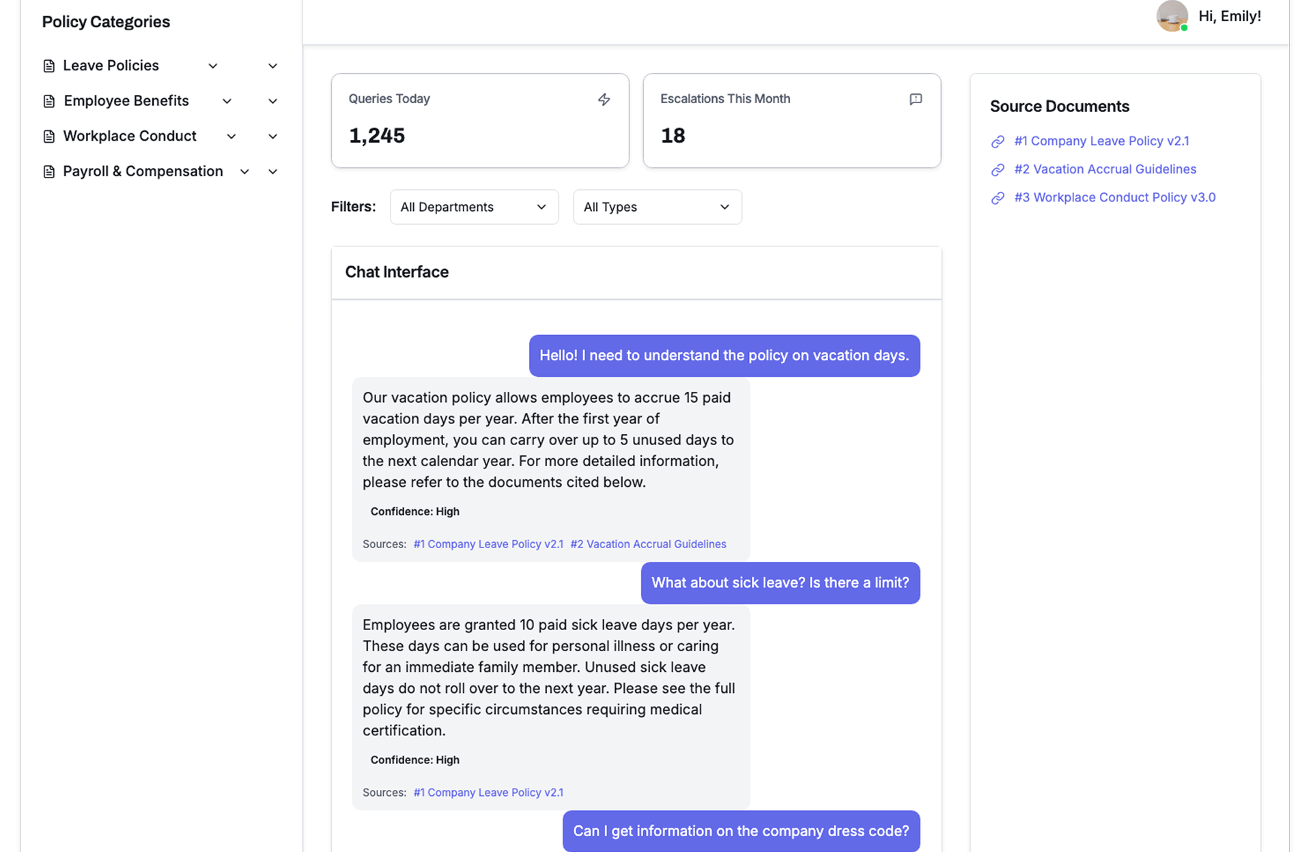
Task: Open the All Departments filter dropdown
Action: pyautogui.click(x=474, y=207)
